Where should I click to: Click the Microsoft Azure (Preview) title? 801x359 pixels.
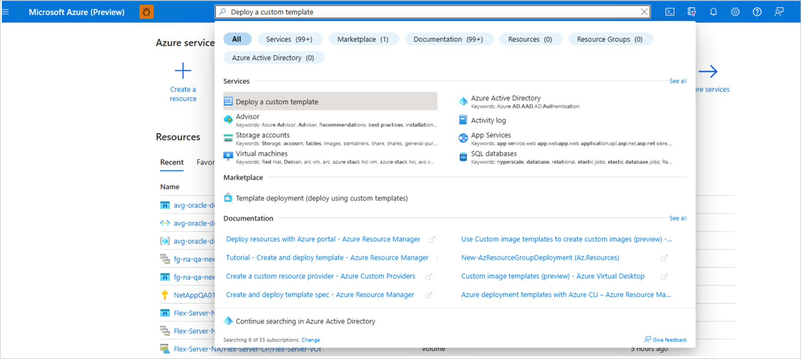pyautogui.click(x=77, y=12)
